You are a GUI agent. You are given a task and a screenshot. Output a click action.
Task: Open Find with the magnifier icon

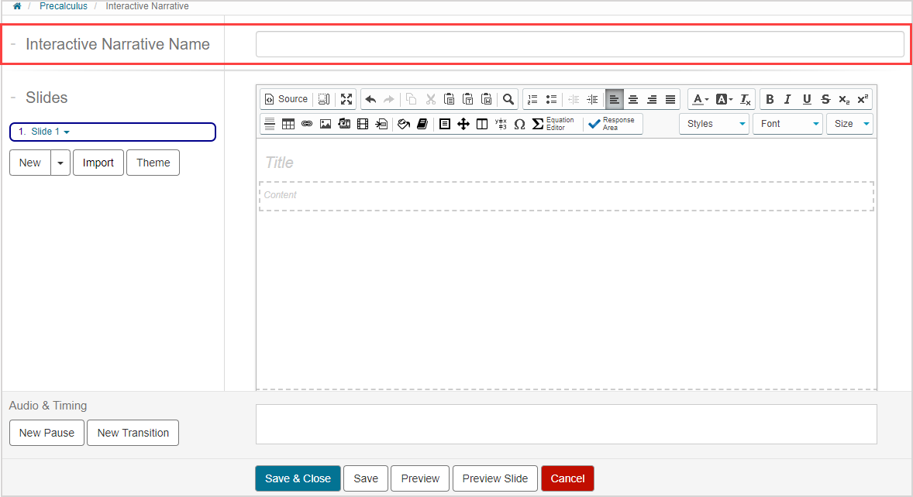click(508, 99)
